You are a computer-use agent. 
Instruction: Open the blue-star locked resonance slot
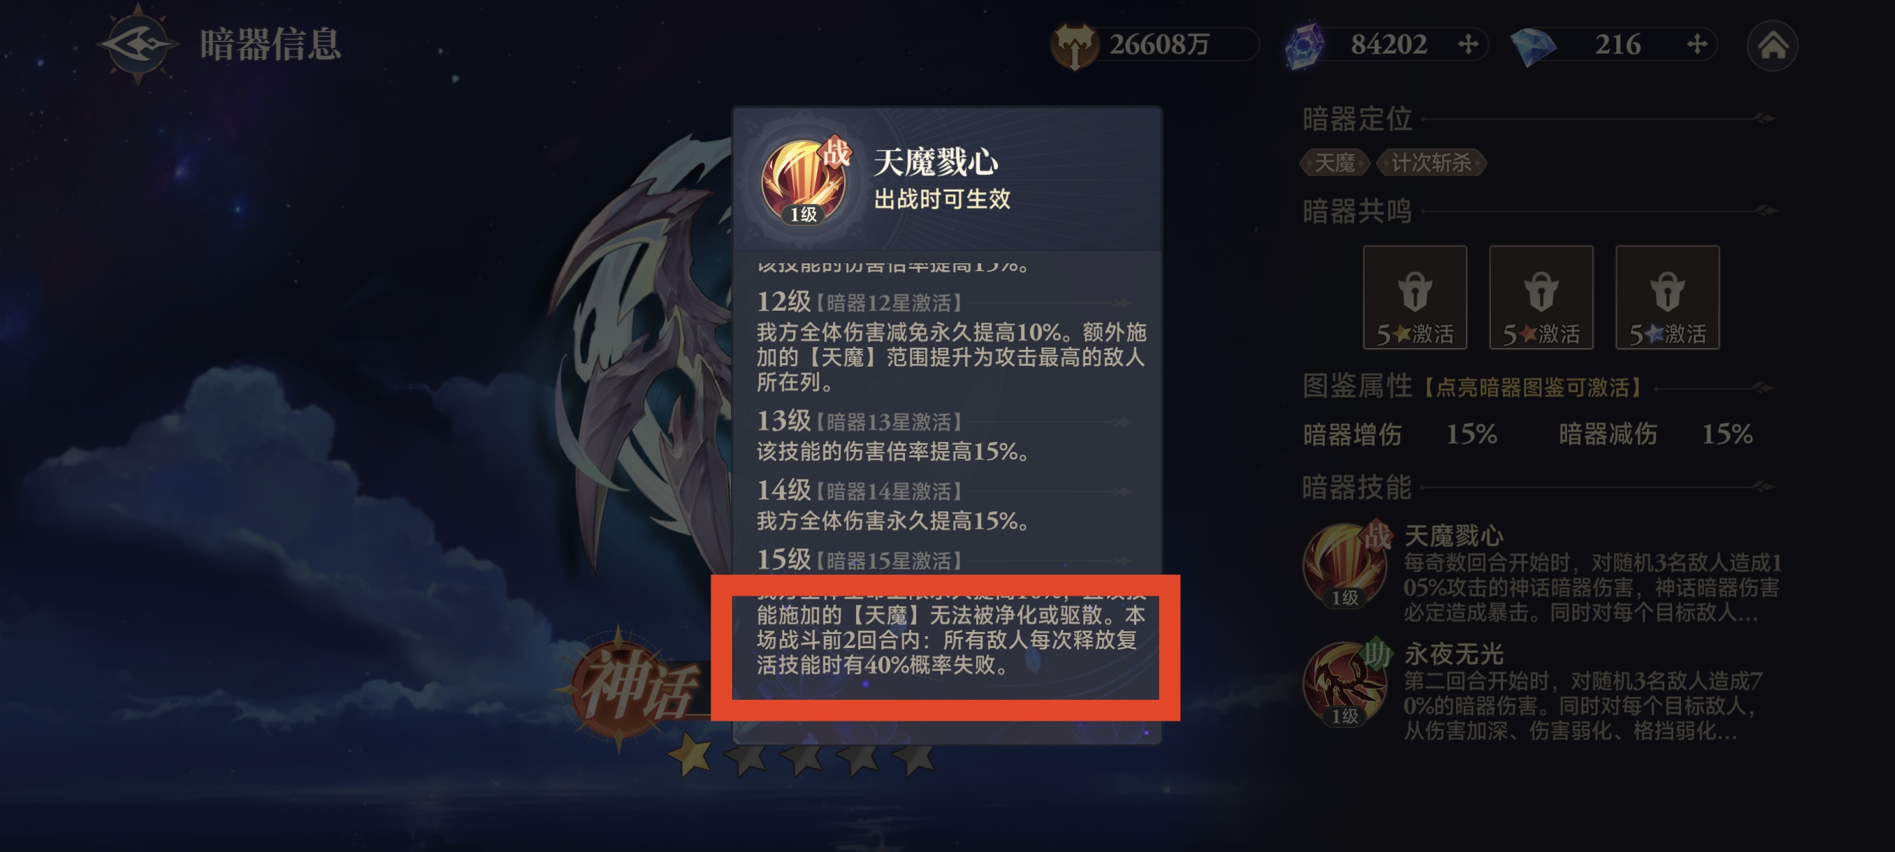(x=1667, y=297)
